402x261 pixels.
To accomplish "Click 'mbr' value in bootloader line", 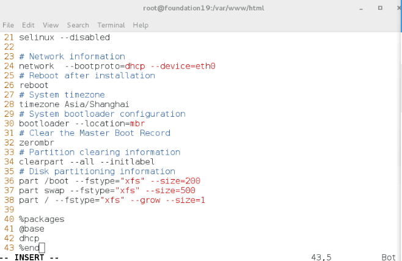I will pos(137,123).
